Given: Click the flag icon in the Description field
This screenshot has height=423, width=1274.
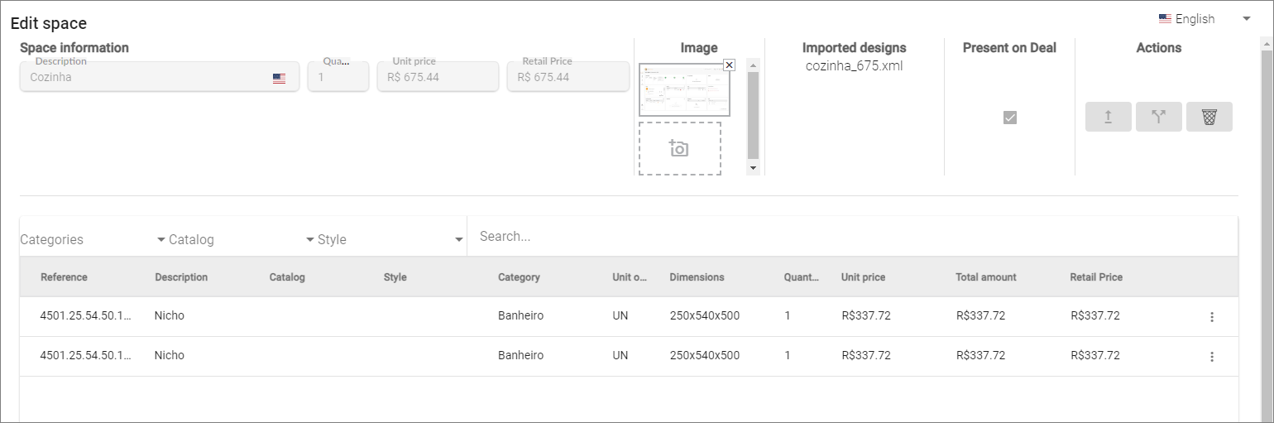Looking at the screenshot, I should tap(279, 78).
